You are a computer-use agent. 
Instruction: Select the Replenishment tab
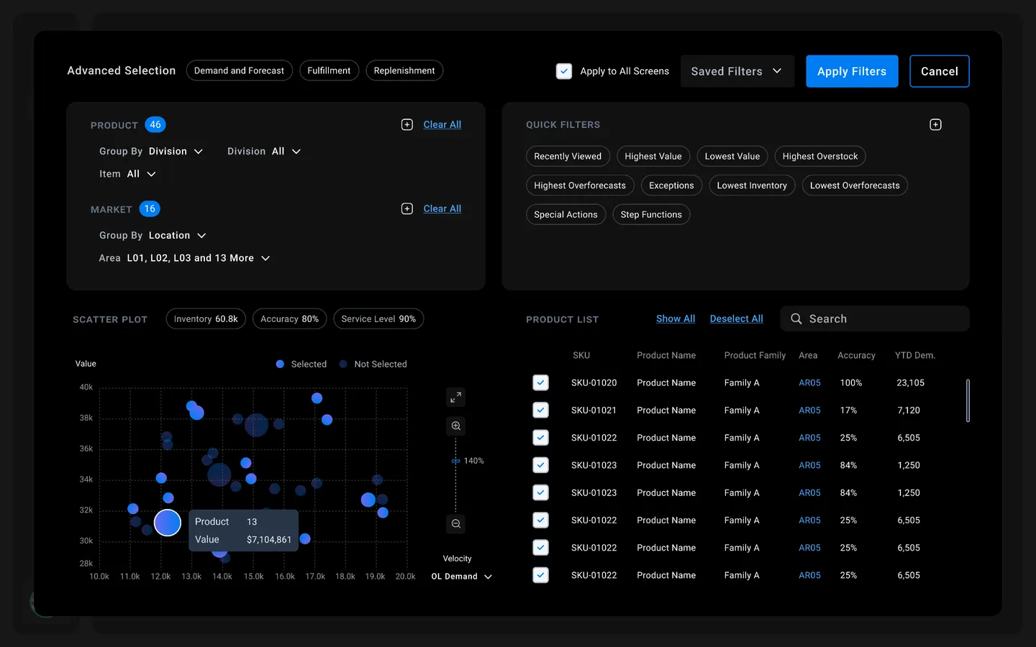(404, 70)
